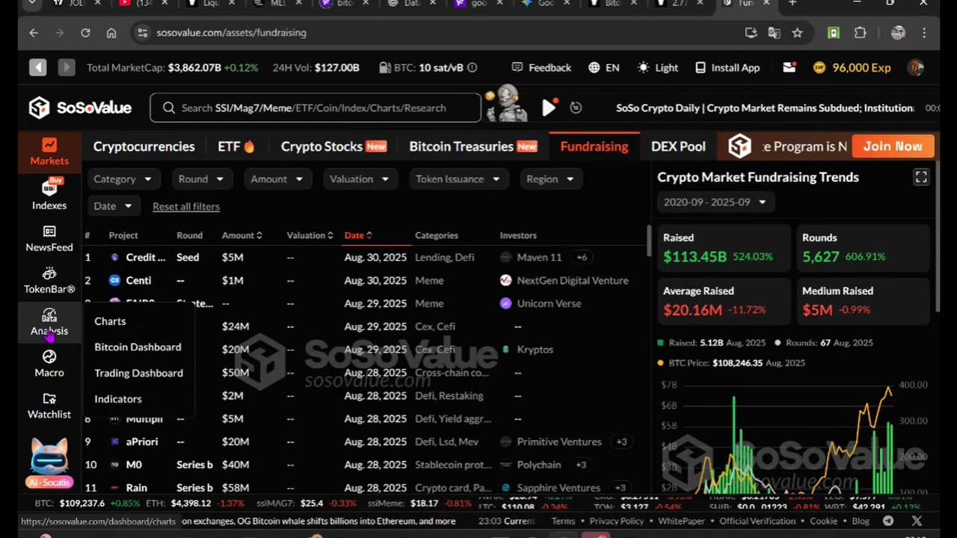Viewport: 957px width, 538px height.
Task: Click Reset all filters link
Action: click(186, 206)
